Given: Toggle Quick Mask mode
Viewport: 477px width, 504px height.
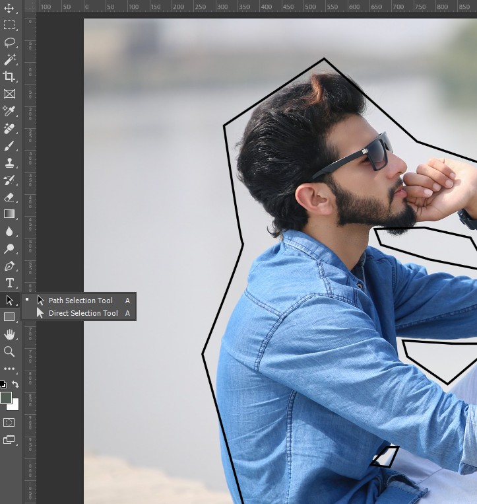Looking at the screenshot, I should tap(9, 422).
